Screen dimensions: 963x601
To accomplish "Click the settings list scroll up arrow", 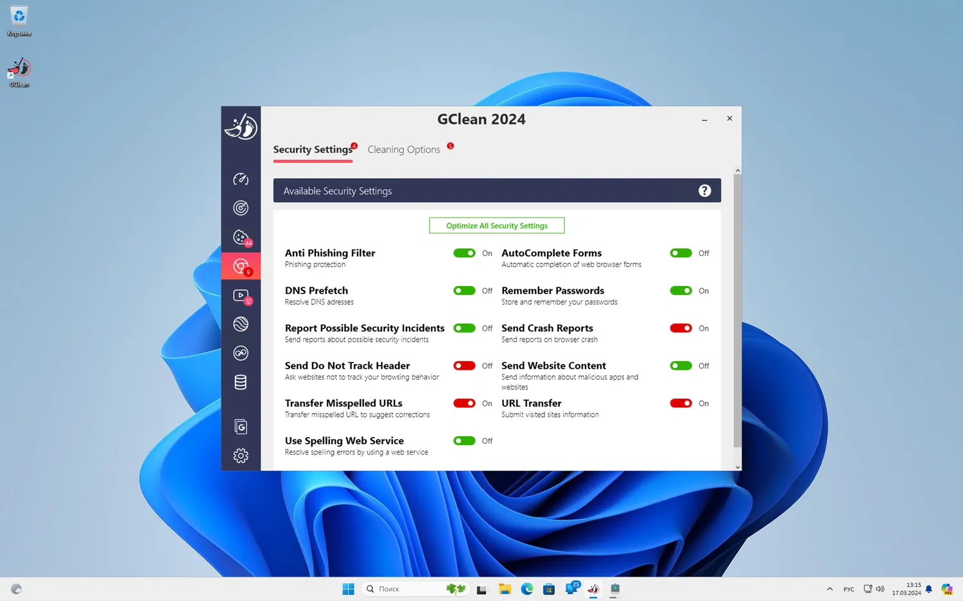I will click(738, 171).
